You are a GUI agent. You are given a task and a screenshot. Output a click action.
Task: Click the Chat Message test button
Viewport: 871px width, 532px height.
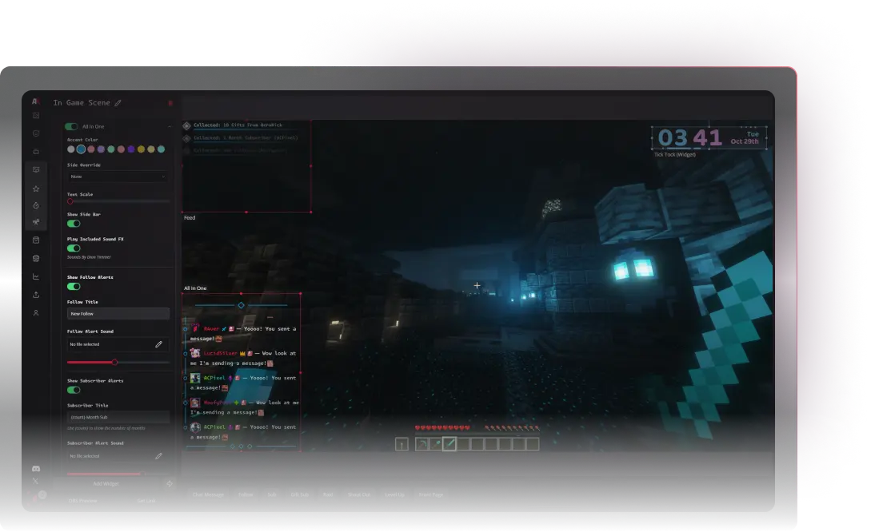[x=208, y=494]
